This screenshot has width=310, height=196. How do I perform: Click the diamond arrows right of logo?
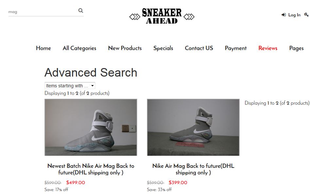tap(189, 17)
